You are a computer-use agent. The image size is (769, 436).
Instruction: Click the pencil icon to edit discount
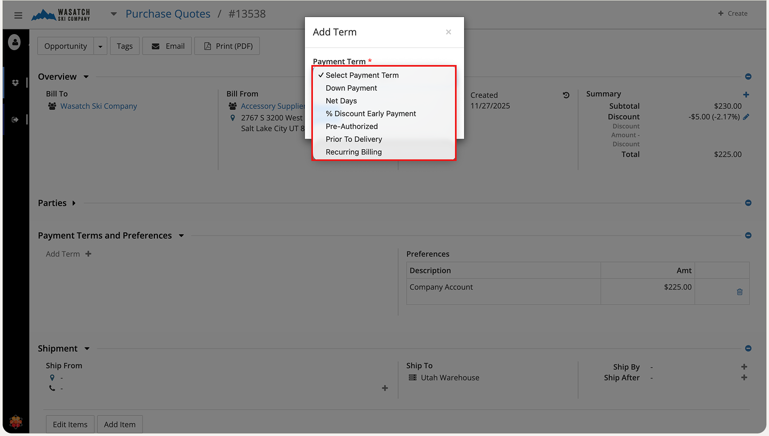pyautogui.click(x=746, y=117)
